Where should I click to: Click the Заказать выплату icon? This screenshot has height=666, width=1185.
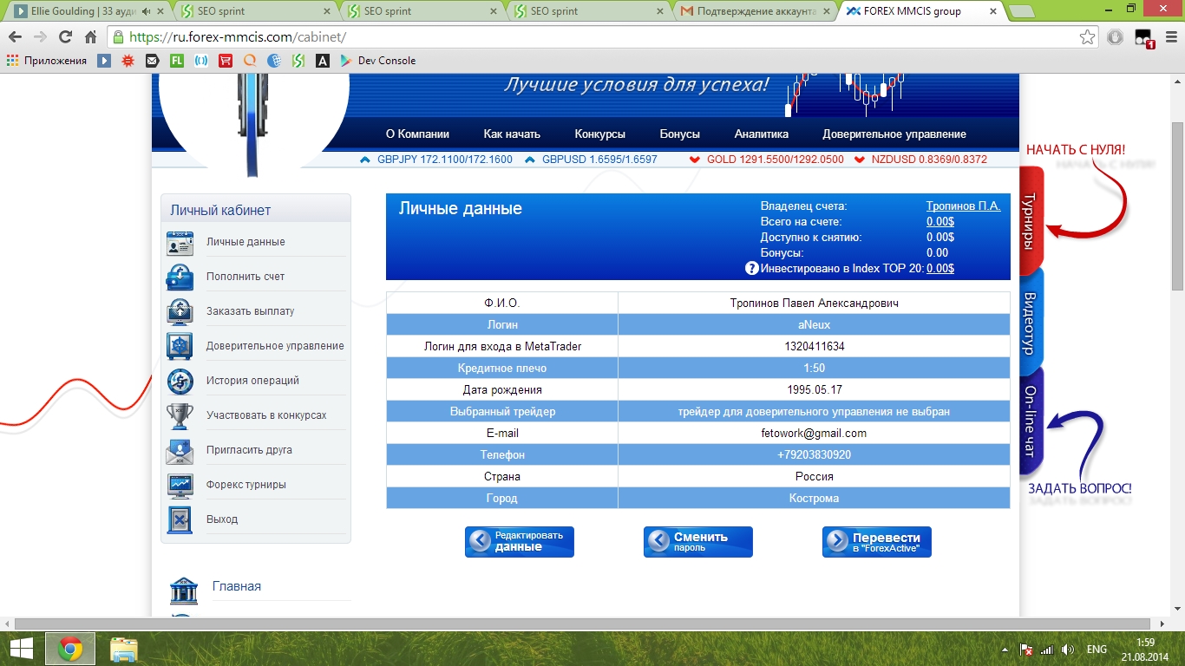coord(180,311)
